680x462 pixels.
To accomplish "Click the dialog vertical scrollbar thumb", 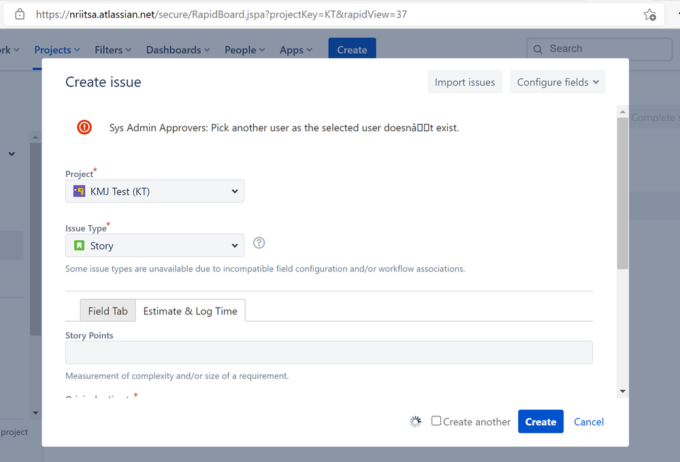I will [623, 193].
